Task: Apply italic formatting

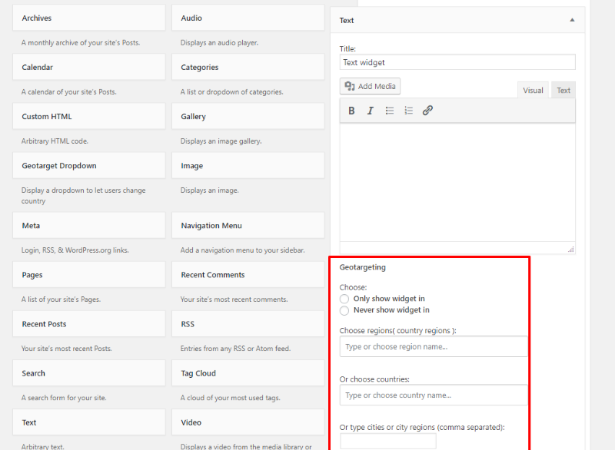Action: (370, 111)
